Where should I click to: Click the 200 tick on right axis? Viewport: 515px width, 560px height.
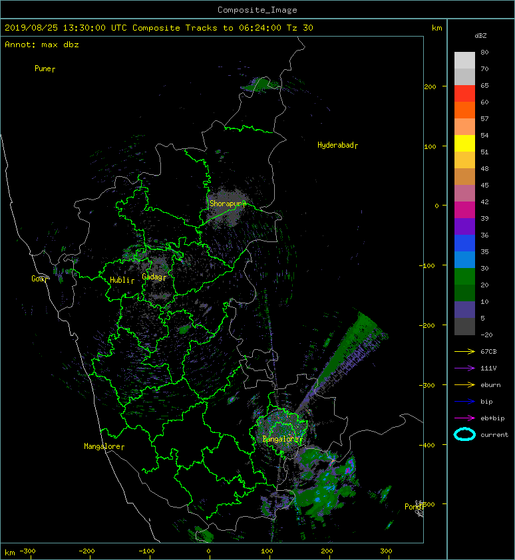point(430,86)
